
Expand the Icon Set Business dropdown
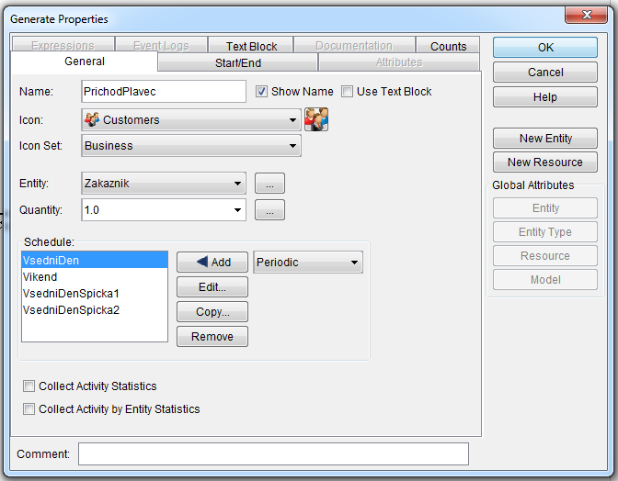(x=190, y=146)
